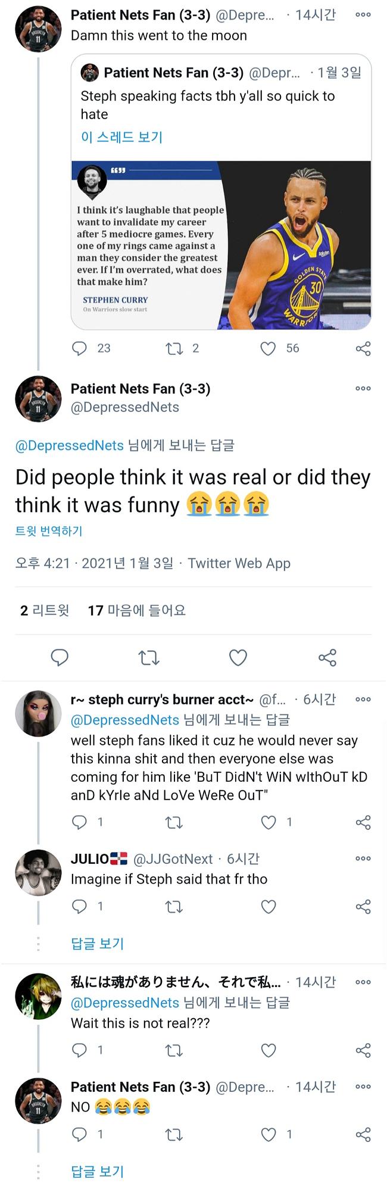The width and height of the screenshot is (387, 1186).
Task: Share the 'Wait this is not real???' reply
Action: (363, 1050)
